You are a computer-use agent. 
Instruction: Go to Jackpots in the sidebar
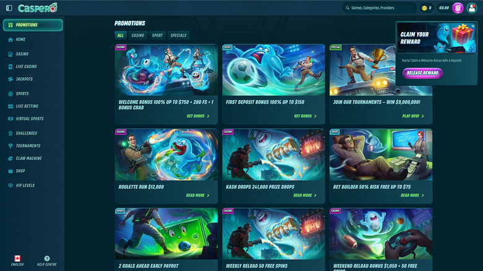32,79
